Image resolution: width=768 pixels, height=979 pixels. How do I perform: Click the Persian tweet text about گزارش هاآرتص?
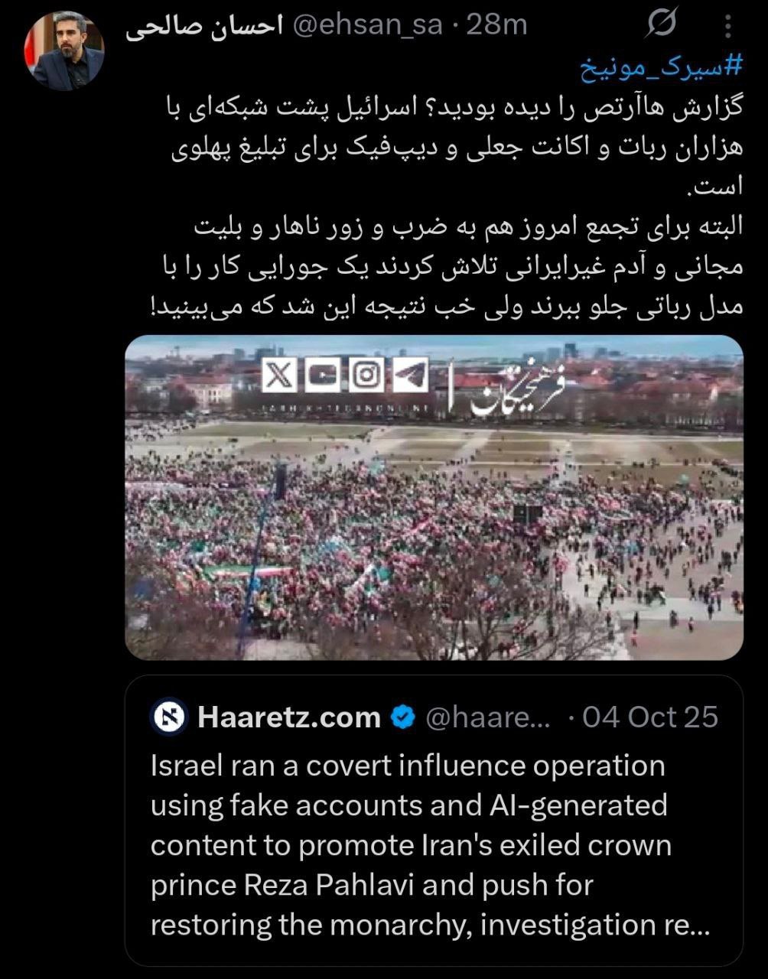(445, 207)
